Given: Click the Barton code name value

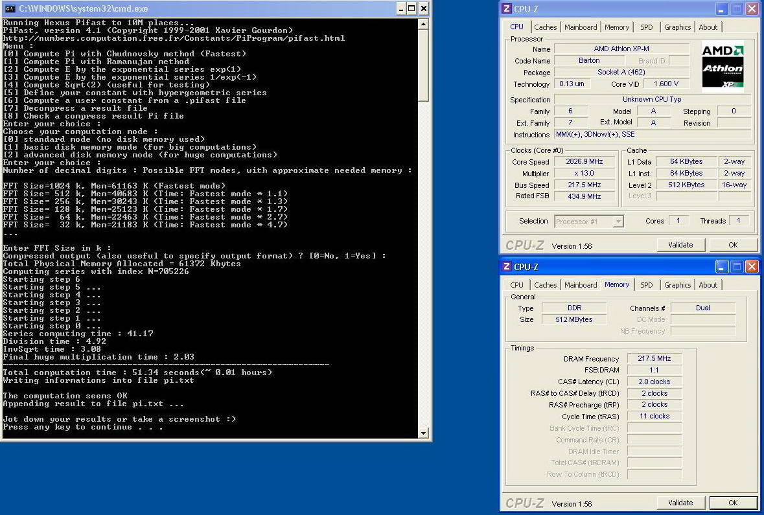Looking at the screenshot, I should [x=589, y=60].
